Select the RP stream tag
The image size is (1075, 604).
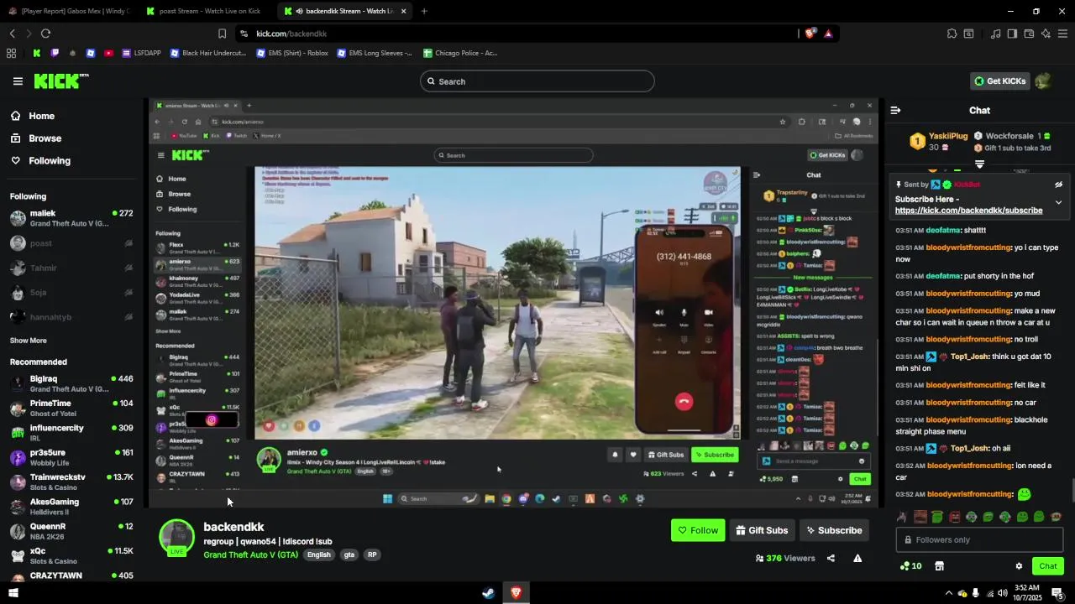[371, 555]
